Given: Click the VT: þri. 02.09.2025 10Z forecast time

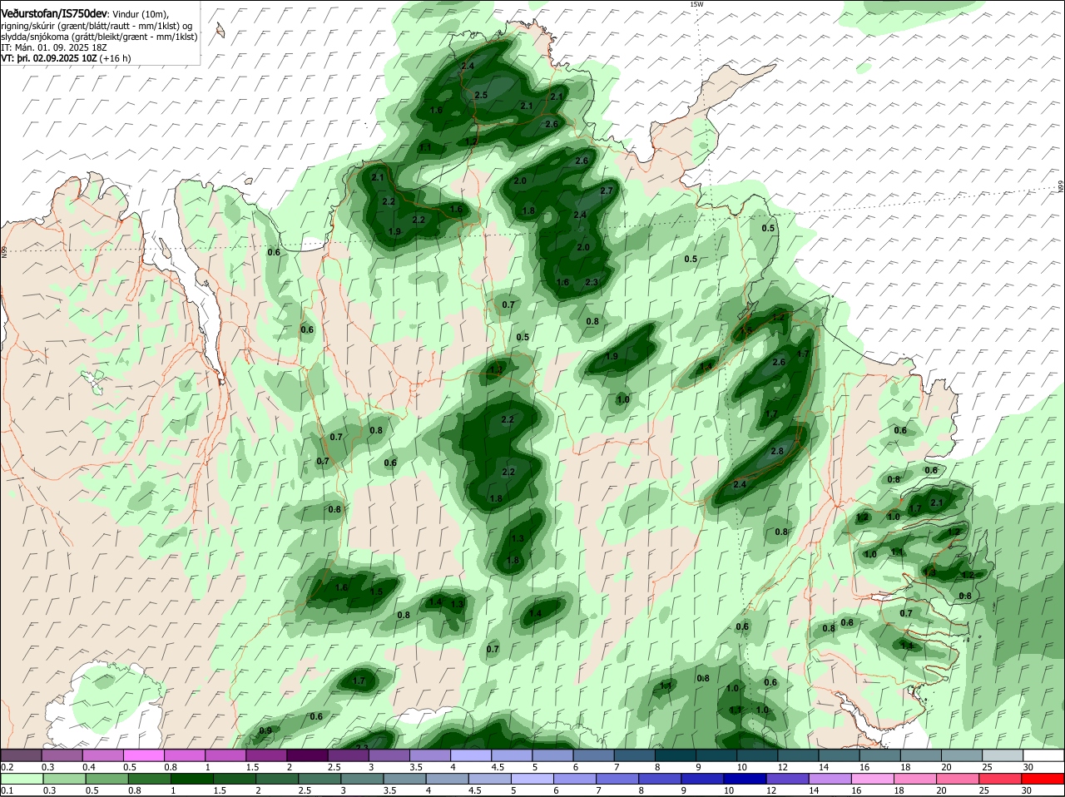Looking at the screenshot, I should tap(48, 58).
